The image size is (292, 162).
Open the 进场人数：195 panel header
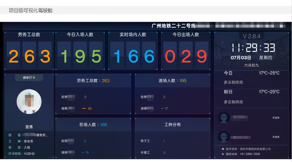point(172,81)
